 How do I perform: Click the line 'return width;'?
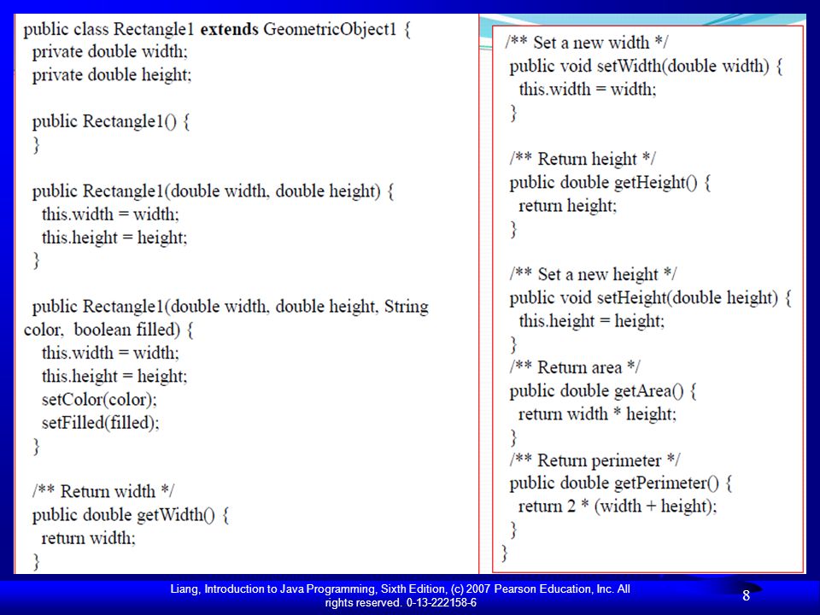point(88,538)
